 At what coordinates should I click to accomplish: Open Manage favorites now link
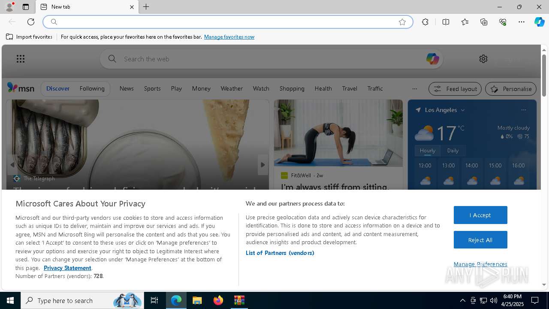pos(229,37)
